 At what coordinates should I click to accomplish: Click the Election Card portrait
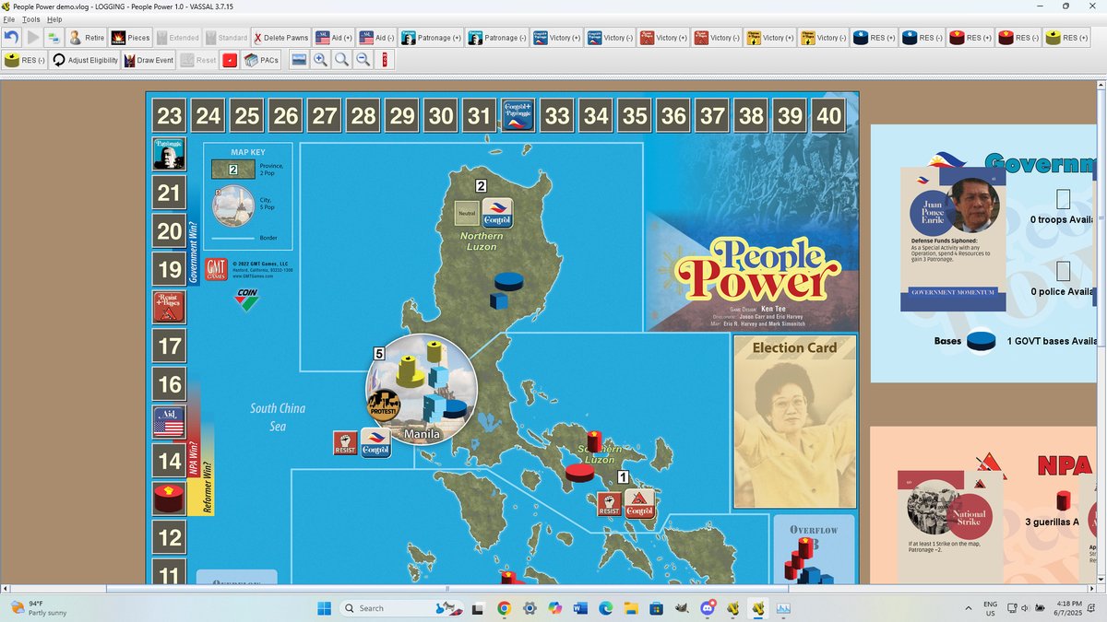(795, 422)
